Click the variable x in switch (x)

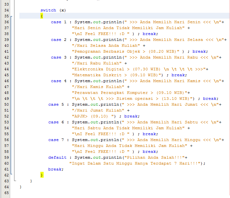click(63, 10)
